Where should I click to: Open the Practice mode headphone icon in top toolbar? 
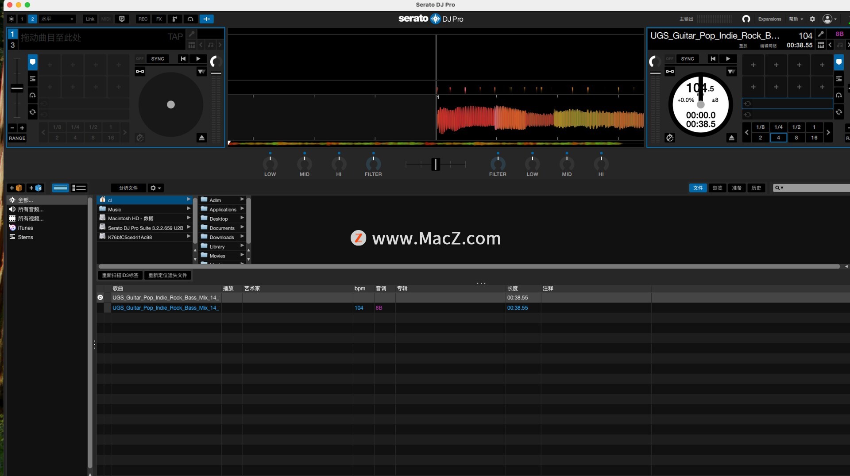point(190,19)
